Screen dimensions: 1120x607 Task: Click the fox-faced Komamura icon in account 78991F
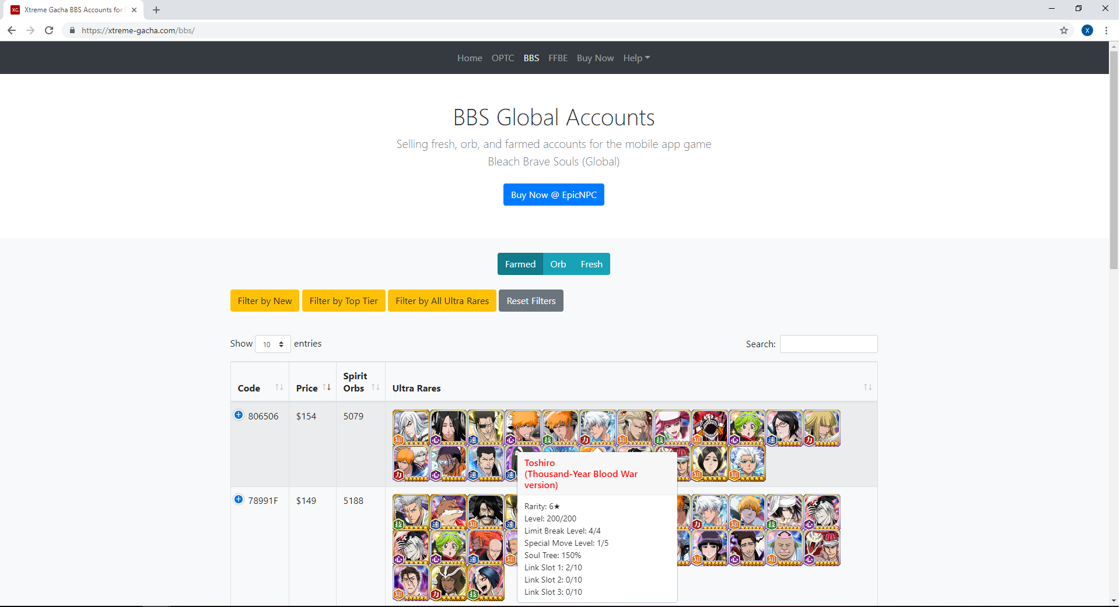[449, 512]
